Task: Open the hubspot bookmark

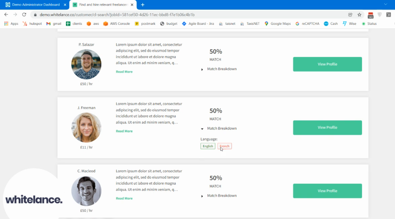Action: (32, 24)
